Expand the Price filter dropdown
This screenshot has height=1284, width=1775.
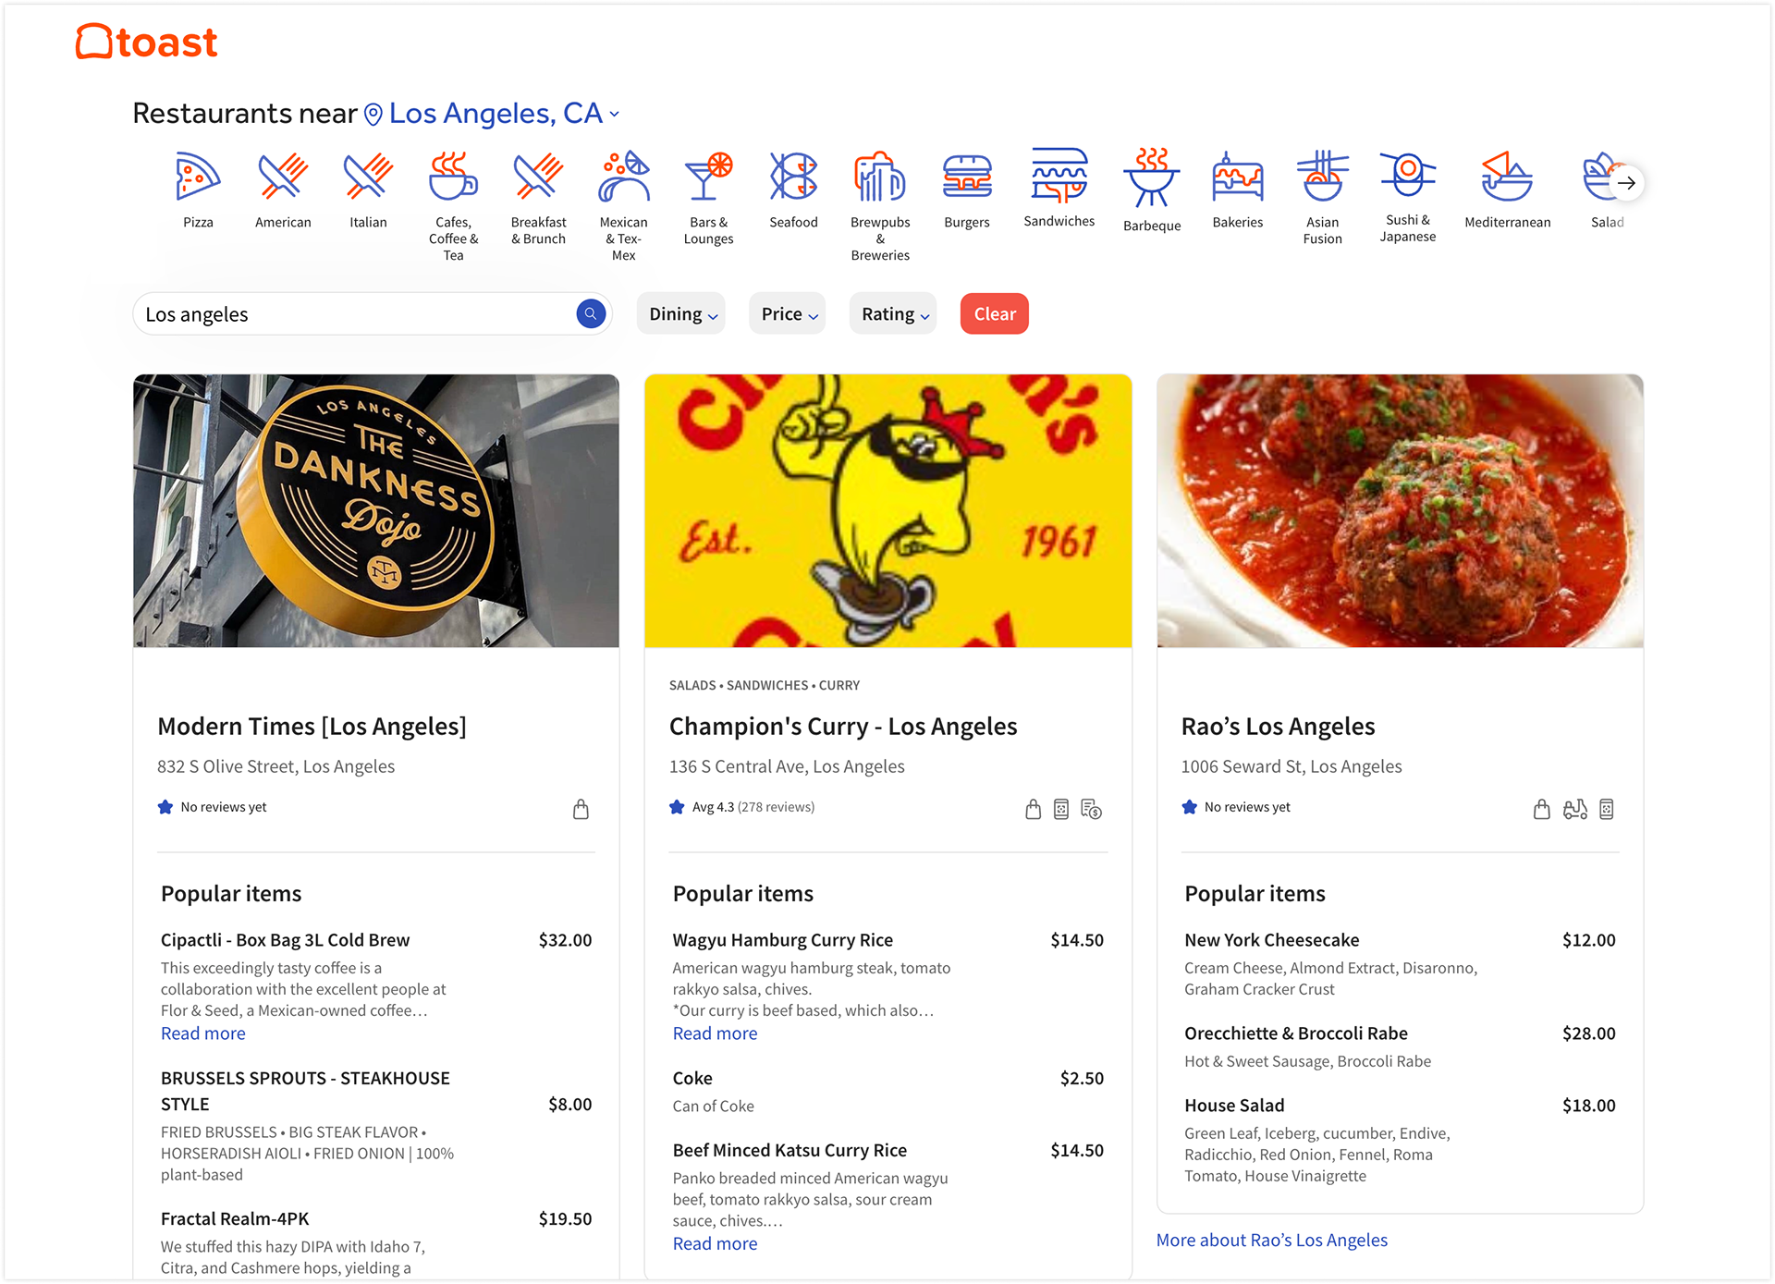pos(788,314)
